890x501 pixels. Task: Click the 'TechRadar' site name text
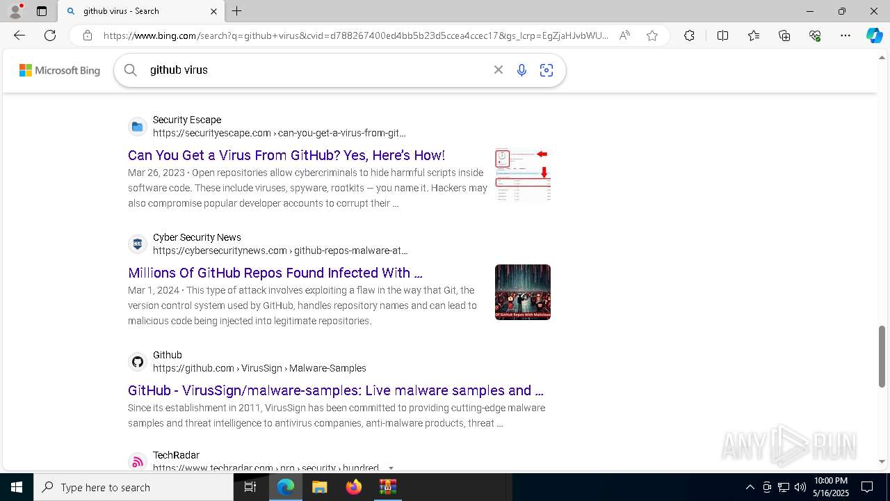pos(176,455)
